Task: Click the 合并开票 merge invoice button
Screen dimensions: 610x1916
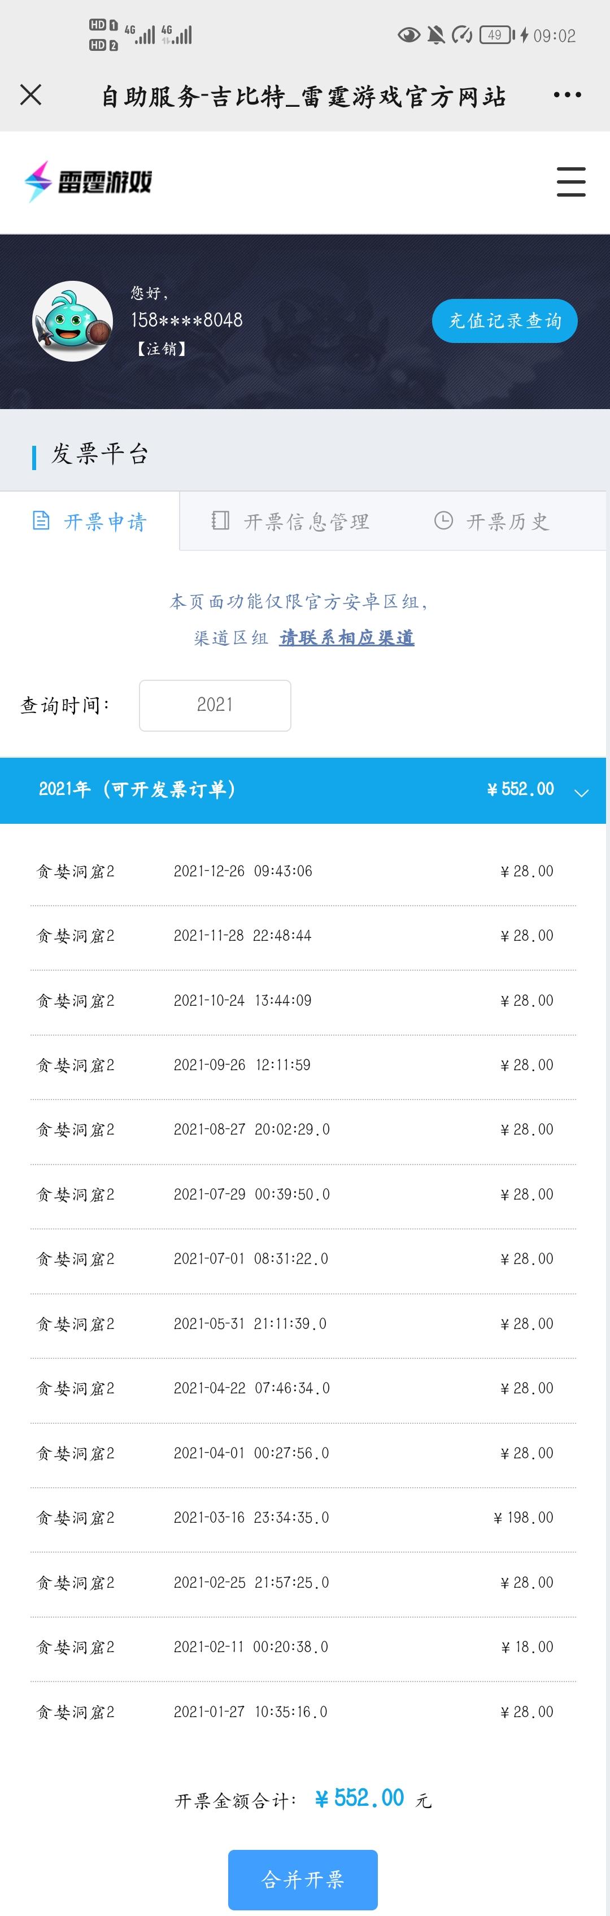Action: pos(303,1879)
